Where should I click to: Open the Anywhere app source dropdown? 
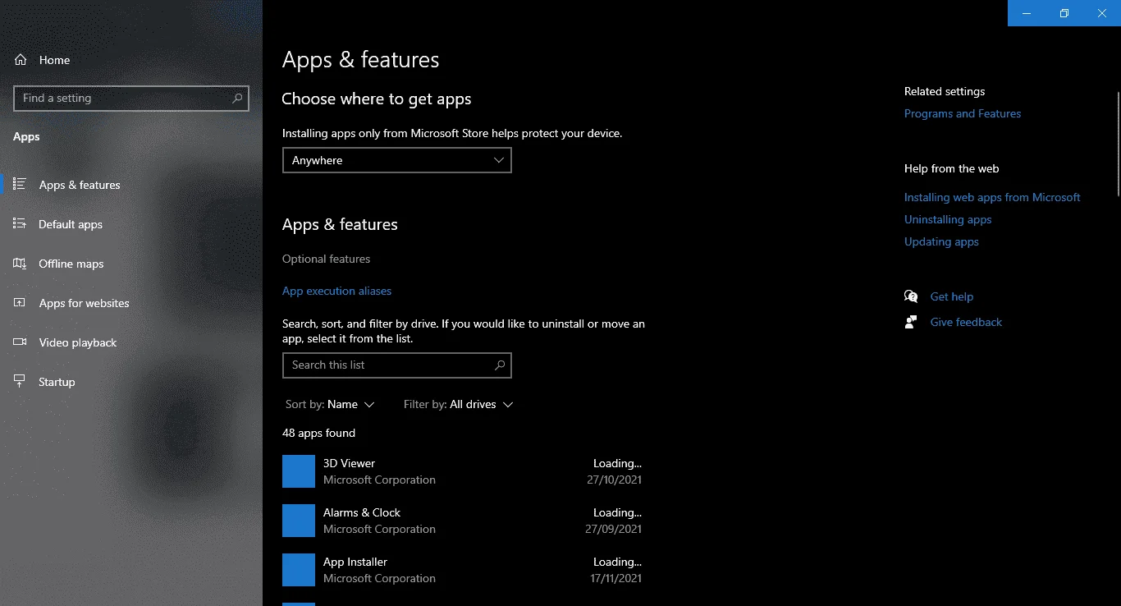(x=397, y=160)
